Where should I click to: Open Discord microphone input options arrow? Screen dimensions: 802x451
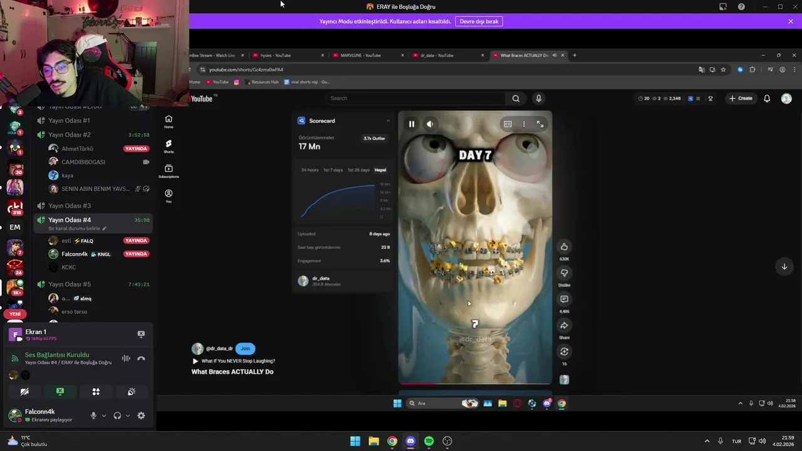pyautogui.click(x=104, y=415)
